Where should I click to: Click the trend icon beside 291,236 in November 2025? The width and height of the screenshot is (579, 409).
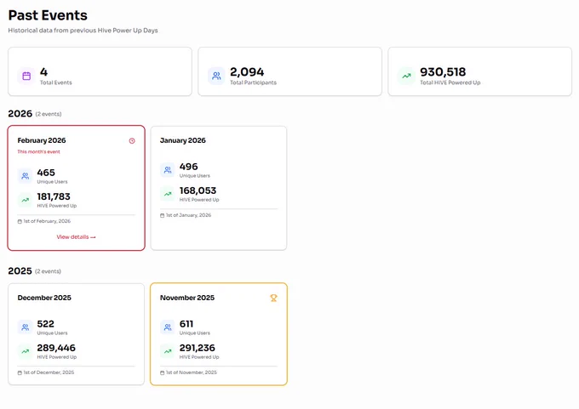168,351
